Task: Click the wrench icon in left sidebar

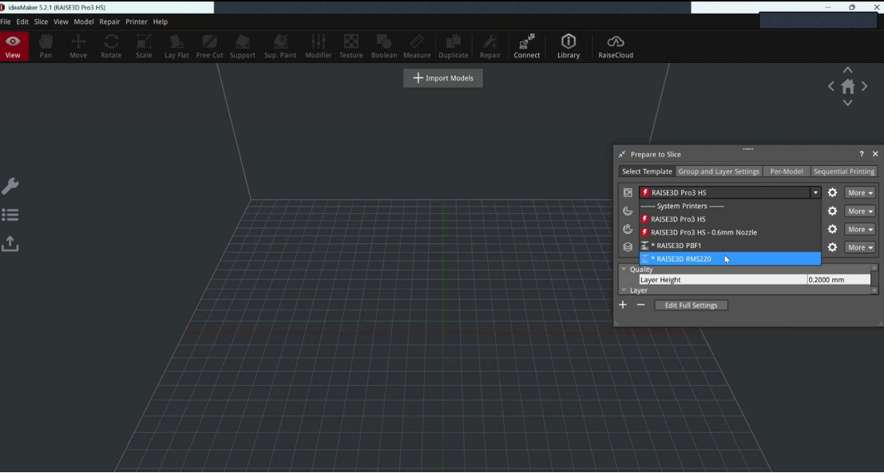Action: point(10,186)
